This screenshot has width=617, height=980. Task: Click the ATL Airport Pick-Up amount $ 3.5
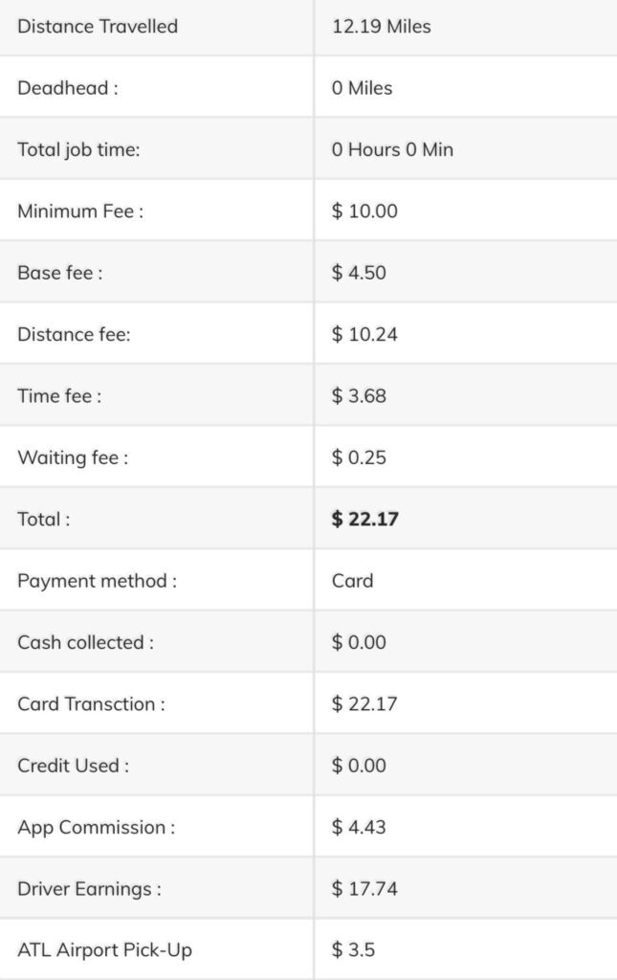click(x=353, y=950)
